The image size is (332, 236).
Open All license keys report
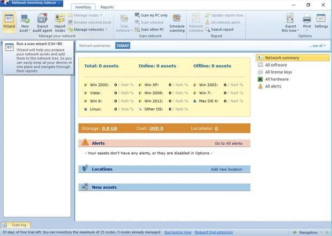[x=275, y=72]
